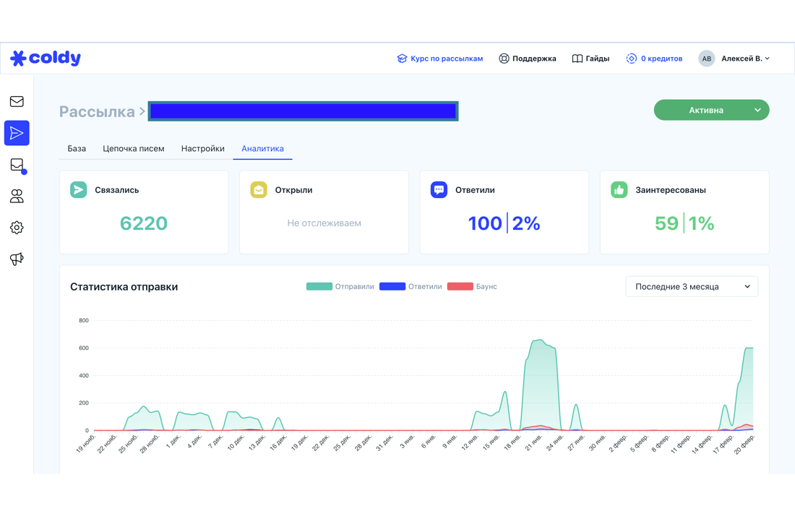Toggle the Ответили series in chart legend

411,286
